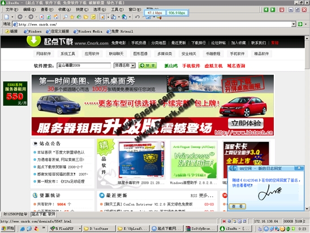Click the 立即体验 banner button

[246, 123]
